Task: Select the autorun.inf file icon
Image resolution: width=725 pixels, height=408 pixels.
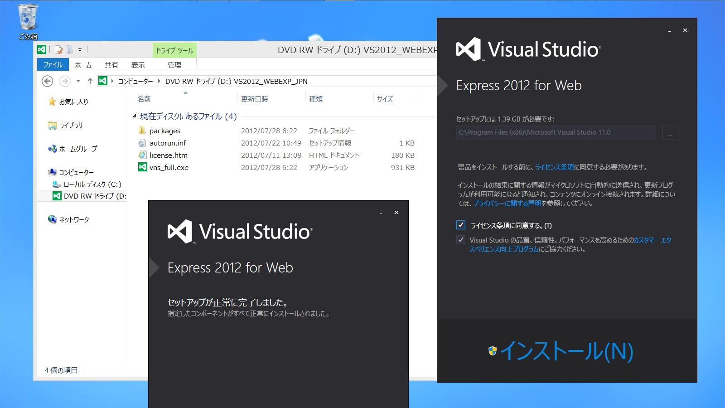Action: [x=142, y=143]
